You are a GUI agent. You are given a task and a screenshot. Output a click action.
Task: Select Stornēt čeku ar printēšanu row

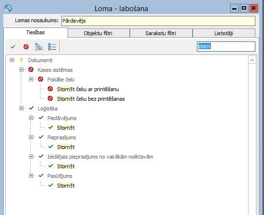[88, 89]
